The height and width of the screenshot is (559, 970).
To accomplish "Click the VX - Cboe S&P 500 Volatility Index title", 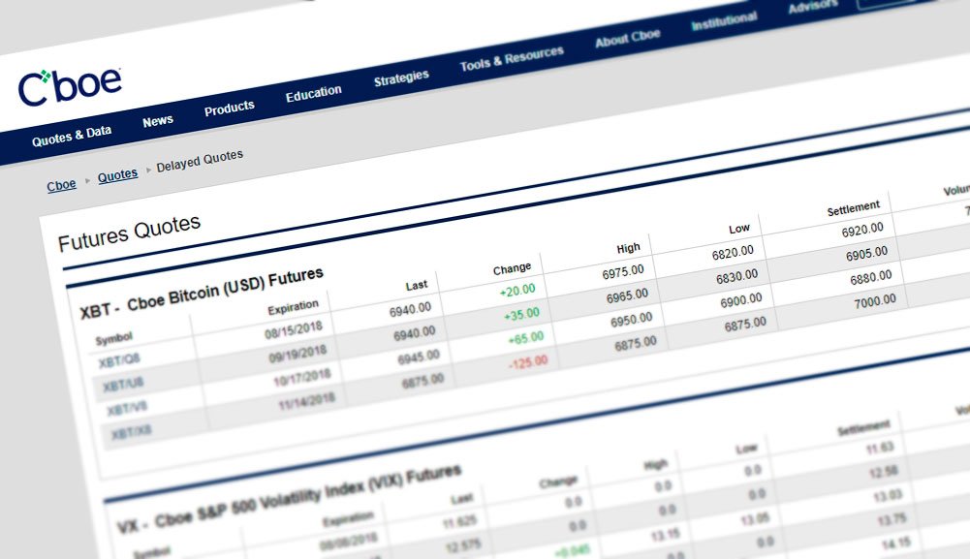I will (x=290, y=498).
